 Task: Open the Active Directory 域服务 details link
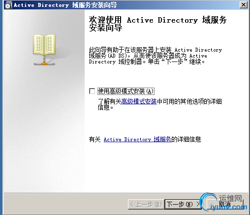tap(137, 139)
